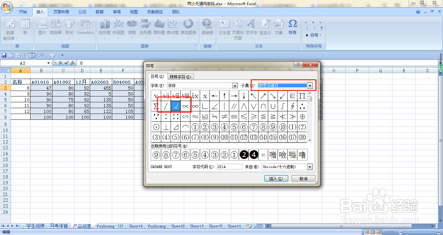Select the up arrow ↑ symbol
The image size is (443, 235).
tap(224, 95)
